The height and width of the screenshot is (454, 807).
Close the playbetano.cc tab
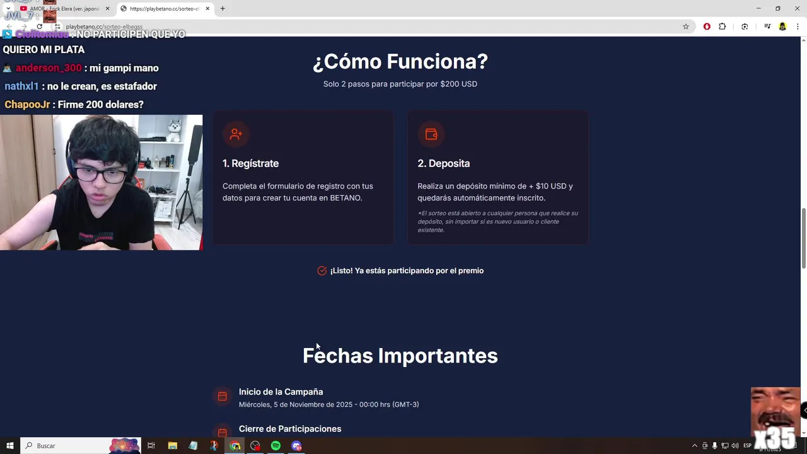(207, 9)
